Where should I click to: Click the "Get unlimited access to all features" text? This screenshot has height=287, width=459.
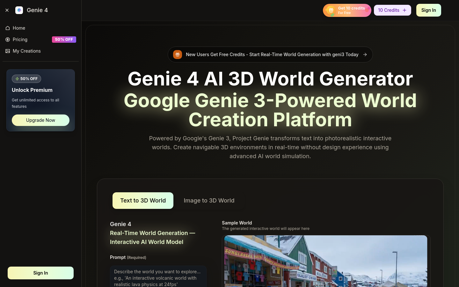[x=35, y=103]
